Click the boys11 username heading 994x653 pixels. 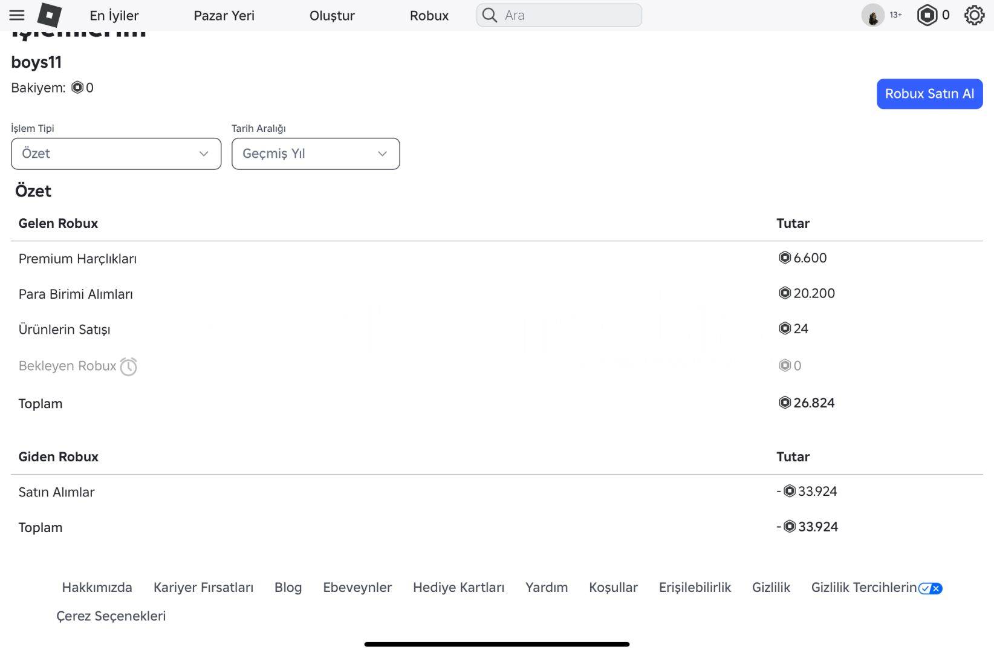pos(36,62)
